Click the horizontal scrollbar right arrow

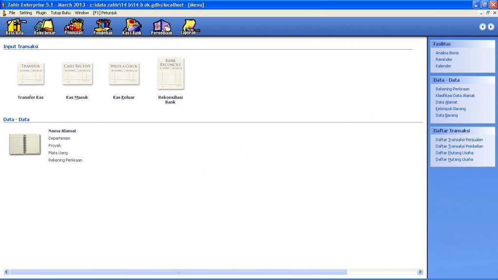tap(420, 272)
